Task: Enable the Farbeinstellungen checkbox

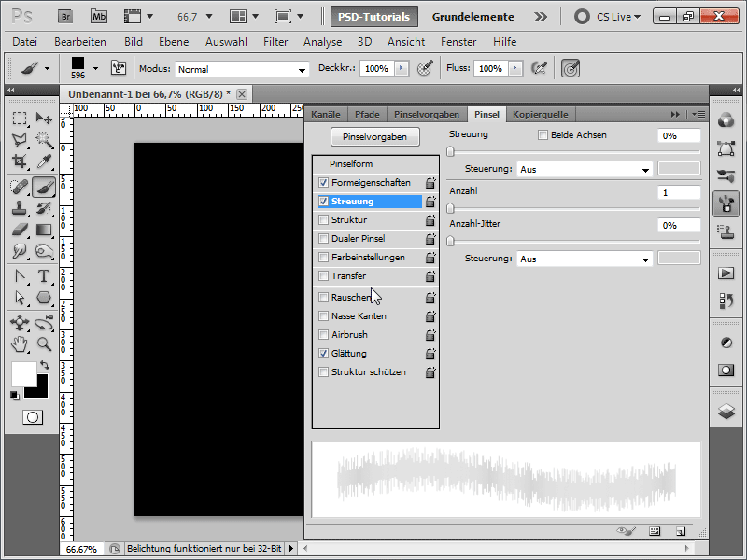Action: pos(323,258)
